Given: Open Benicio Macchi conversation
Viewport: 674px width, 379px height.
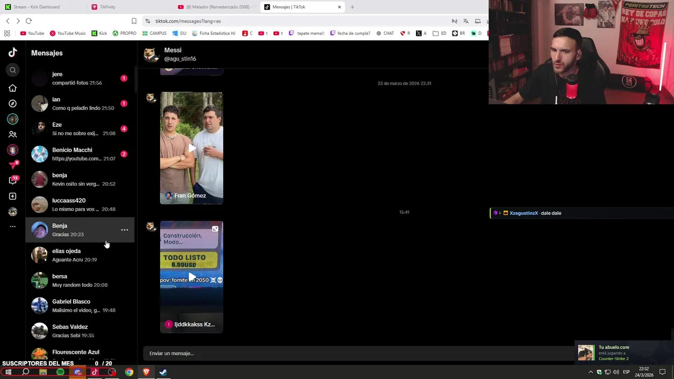Looking at the screenshot, I should (80, 154).
